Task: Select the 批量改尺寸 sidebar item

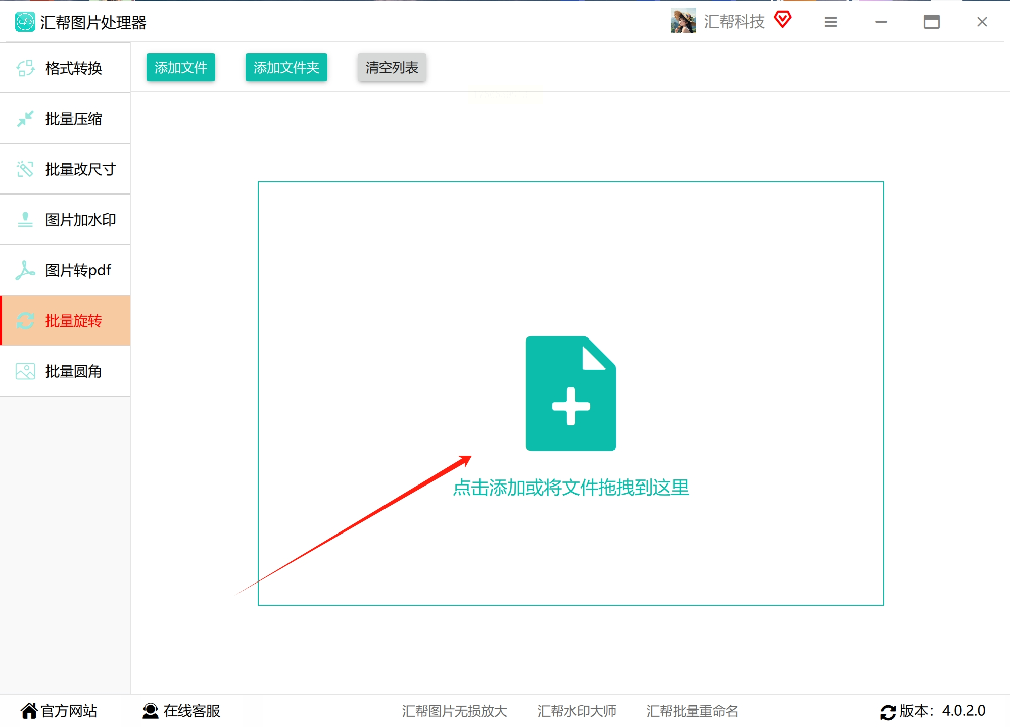Action: click(80, 169)
